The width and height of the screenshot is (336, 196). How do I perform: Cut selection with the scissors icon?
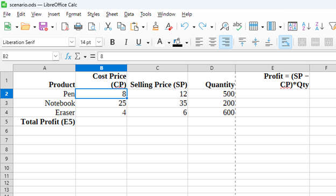click(108, 26)
